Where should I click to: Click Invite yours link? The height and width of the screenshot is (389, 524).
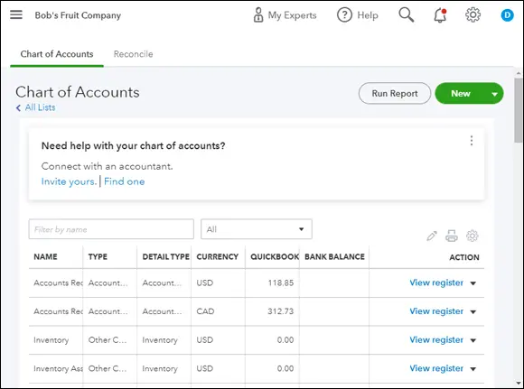point(69,181)
